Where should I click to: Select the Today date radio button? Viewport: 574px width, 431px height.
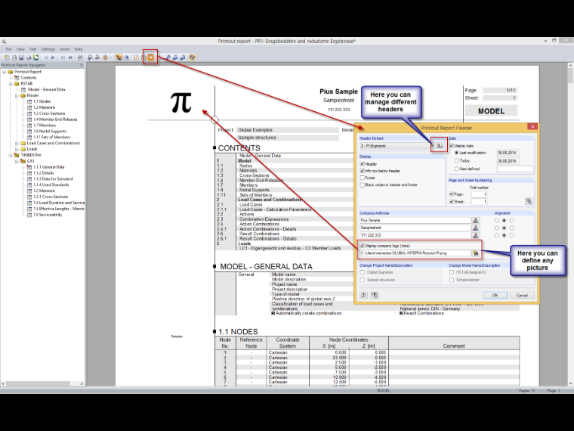(456, 160)
